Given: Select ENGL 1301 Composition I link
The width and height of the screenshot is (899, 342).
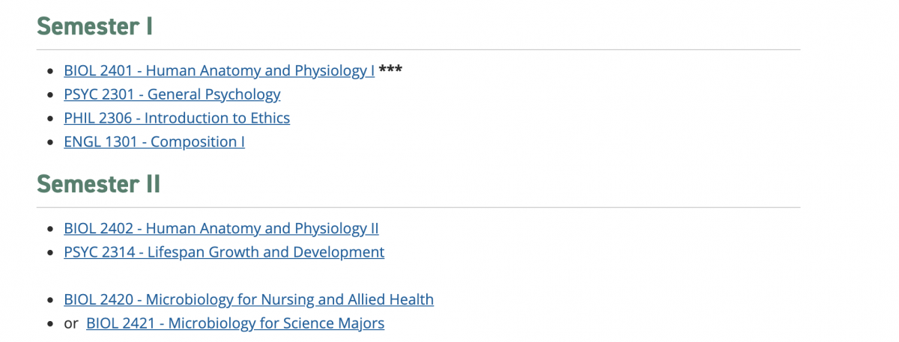Looking at the screenshot, I should click(x=154, y=142).
